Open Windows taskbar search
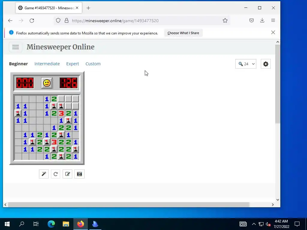The height and width of the screenshot is (230, 307). pos(22,224)
